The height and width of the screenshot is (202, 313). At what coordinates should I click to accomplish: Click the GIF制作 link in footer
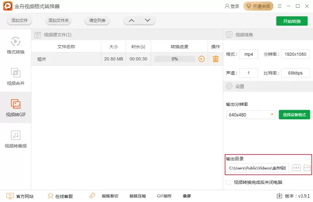164,196
